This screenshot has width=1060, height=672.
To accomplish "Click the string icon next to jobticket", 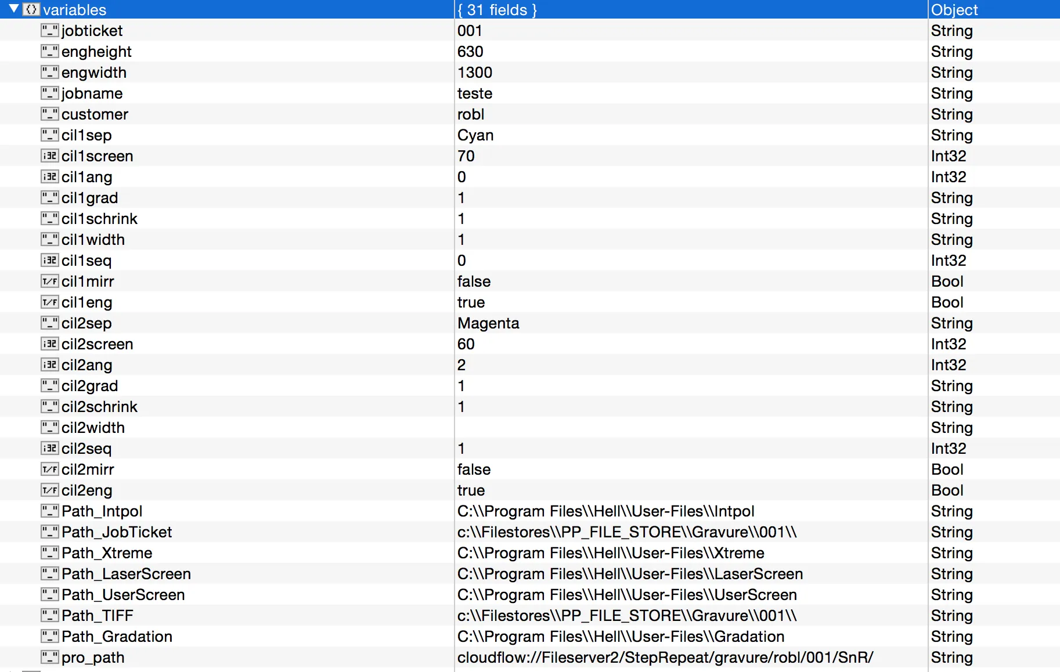I will 50,31.
